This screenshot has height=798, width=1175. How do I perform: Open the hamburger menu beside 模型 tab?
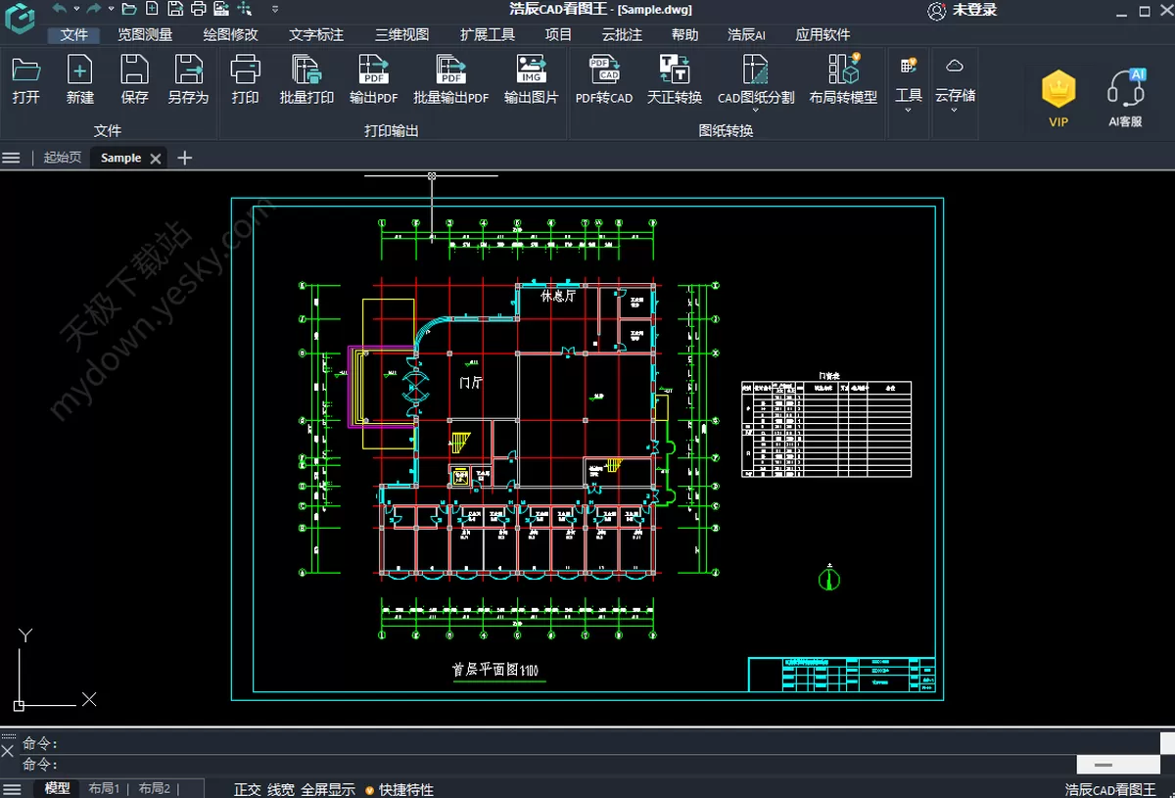[13, 788]
